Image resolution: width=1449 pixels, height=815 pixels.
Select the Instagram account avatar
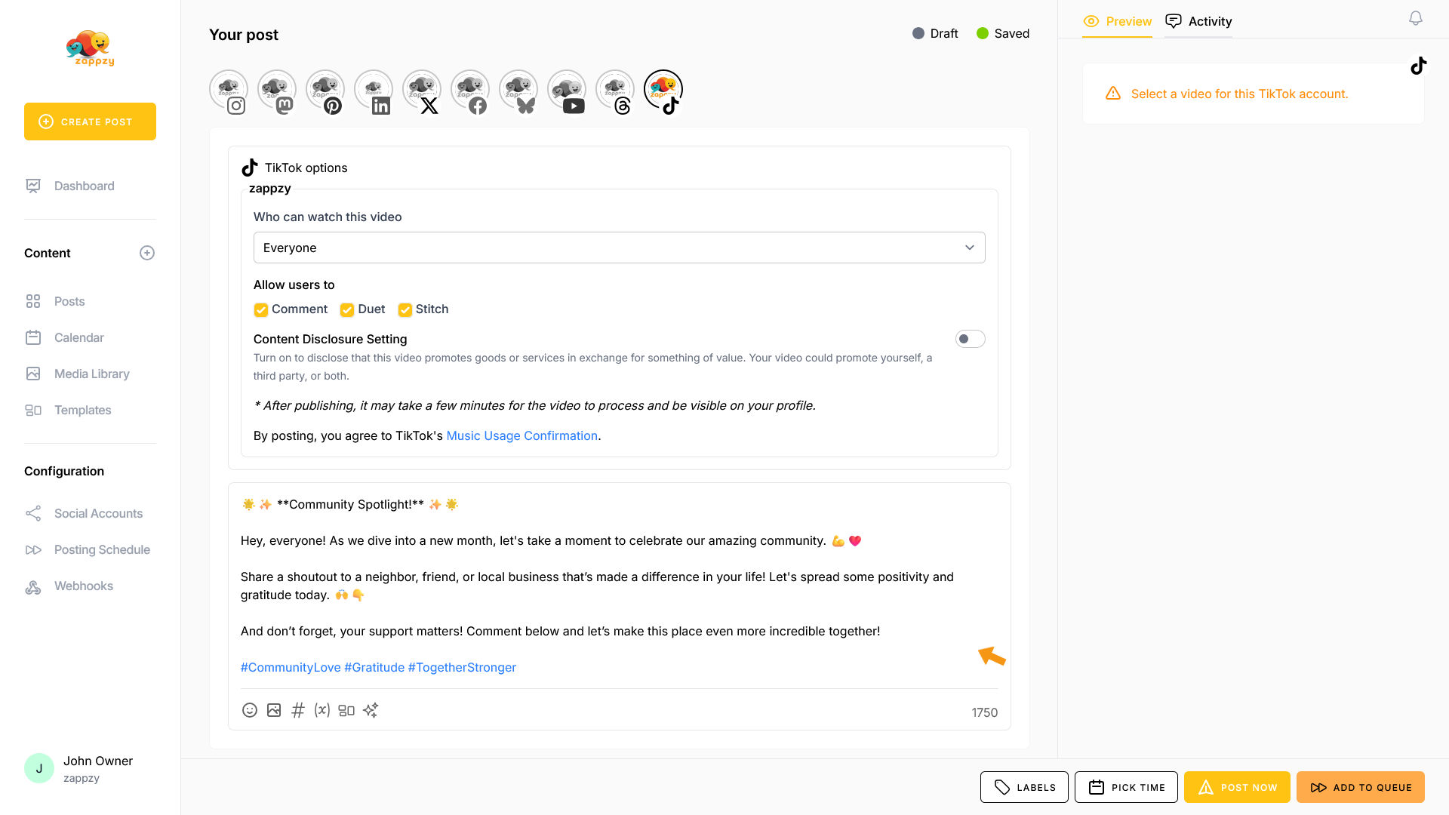[229, 91]
